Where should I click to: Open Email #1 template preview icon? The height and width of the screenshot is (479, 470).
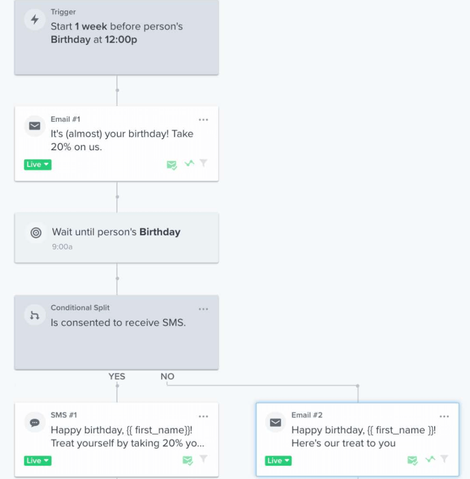(171, 165)
